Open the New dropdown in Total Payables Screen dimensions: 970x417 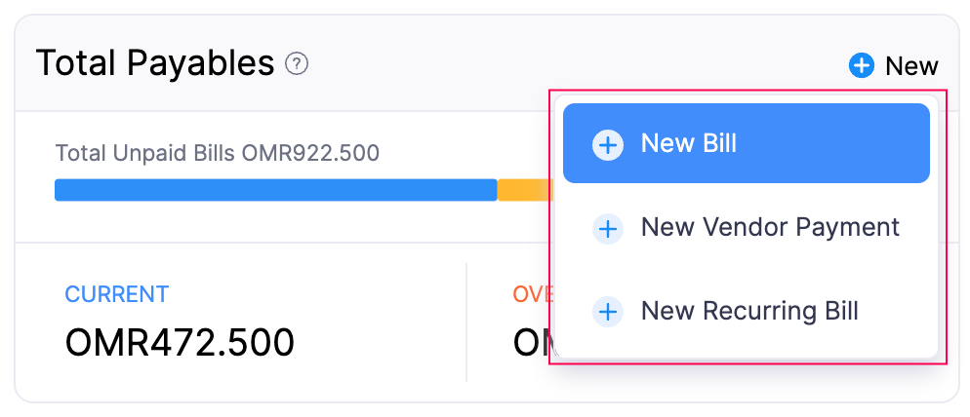point(893,66)
